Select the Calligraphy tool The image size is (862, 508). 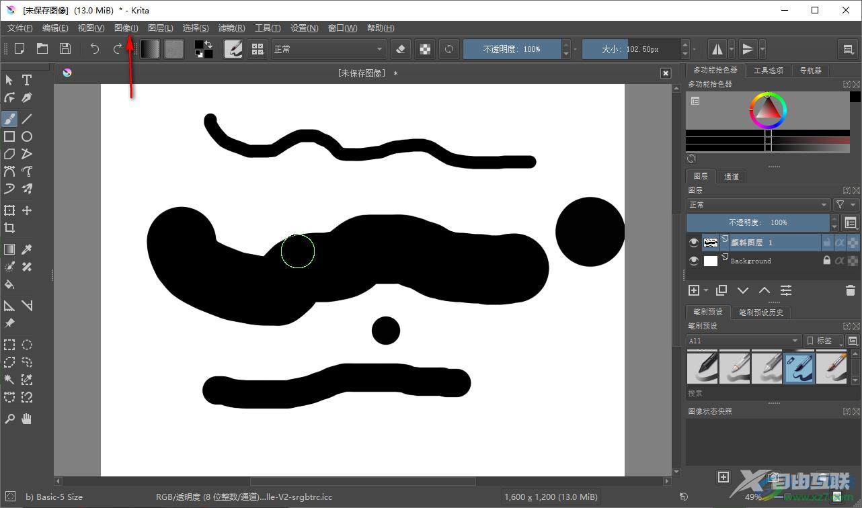27,97
